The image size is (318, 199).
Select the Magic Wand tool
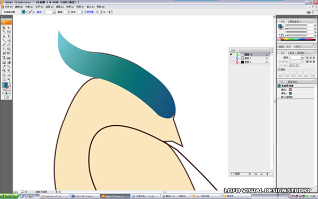pos(4,32)
